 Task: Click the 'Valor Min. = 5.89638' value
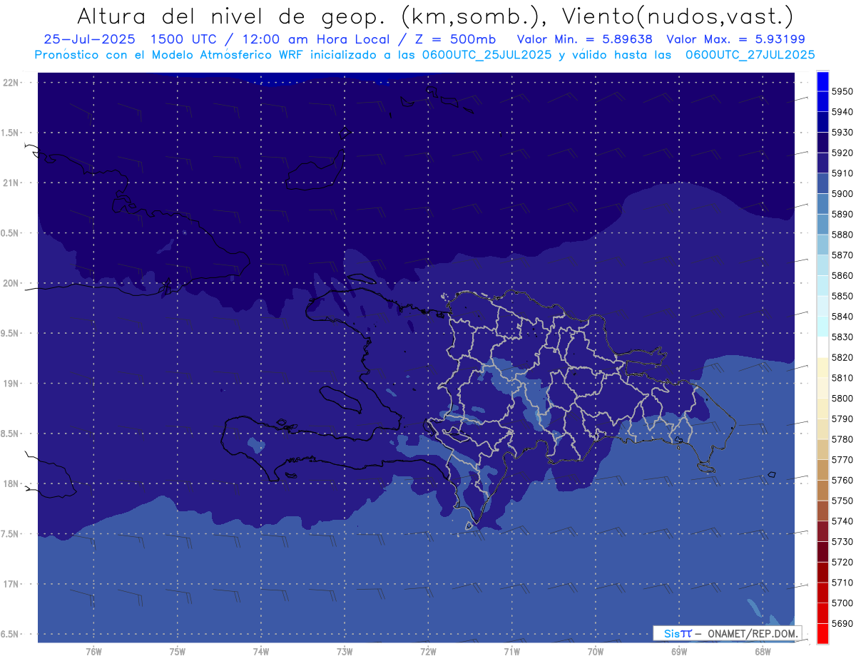[x=584, y=39]
